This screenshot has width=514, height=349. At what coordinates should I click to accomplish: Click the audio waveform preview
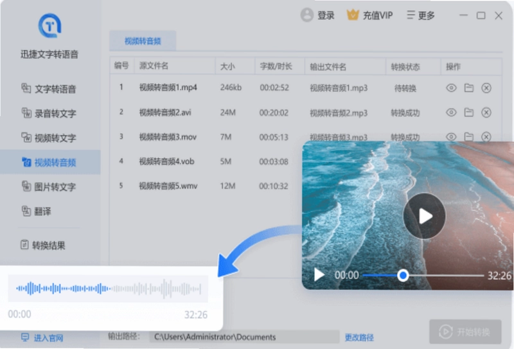coord(108,289)
